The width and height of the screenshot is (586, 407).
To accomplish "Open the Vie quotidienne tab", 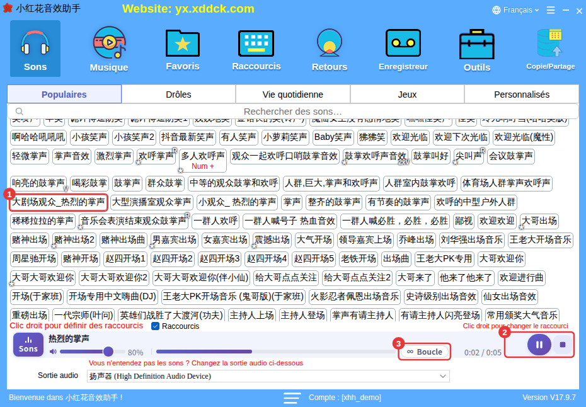I will (x=293, y=95).
